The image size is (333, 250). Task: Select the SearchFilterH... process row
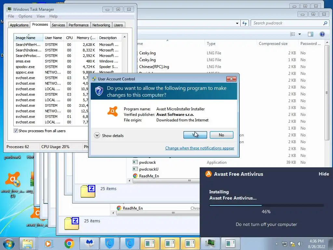[x=67, y=45]
